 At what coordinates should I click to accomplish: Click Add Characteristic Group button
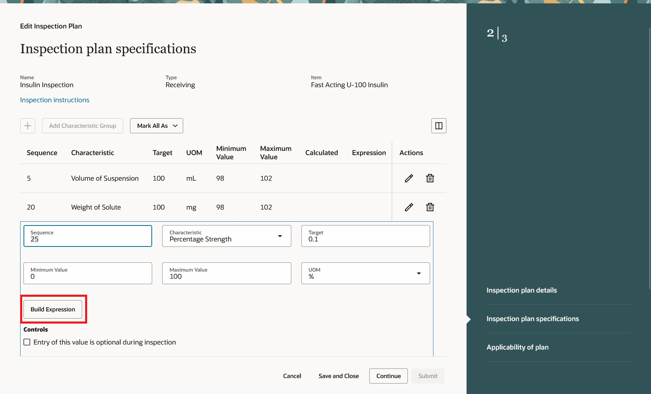(83, 126)
